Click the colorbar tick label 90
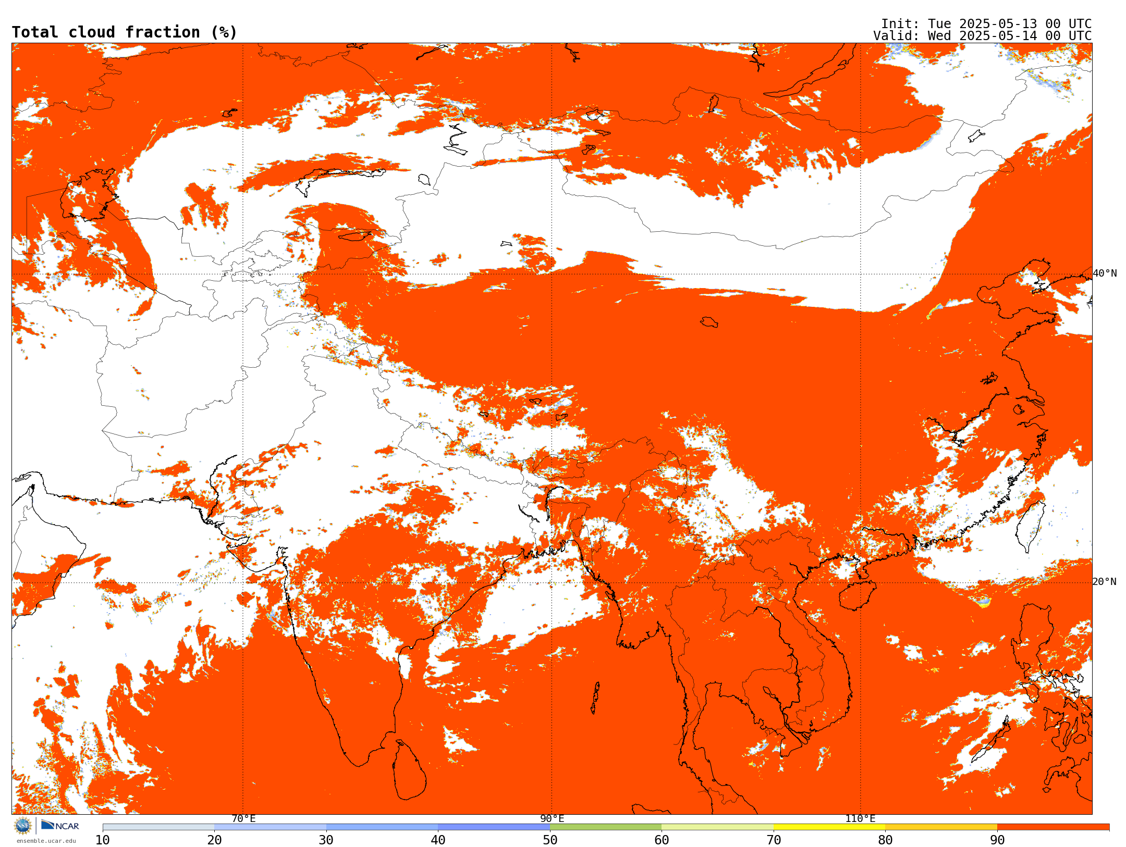This screenshot has width=1126, height=847. pos(997,840)
